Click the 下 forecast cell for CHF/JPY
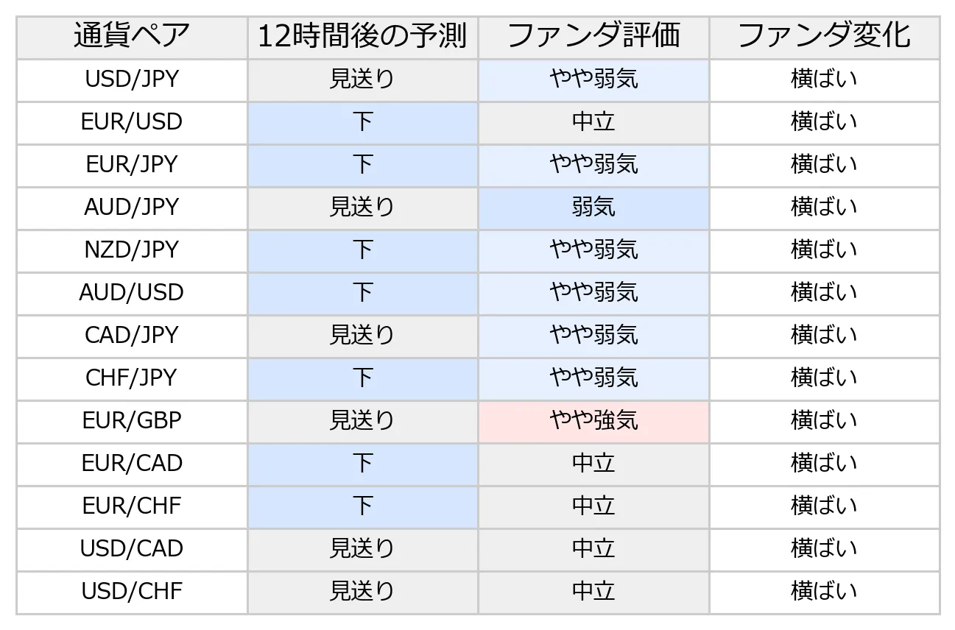 (x=362, y=378)
